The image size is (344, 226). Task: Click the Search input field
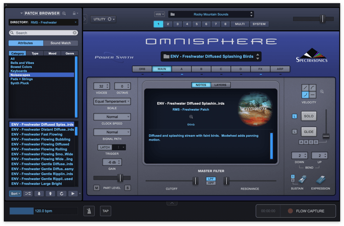click(43, 33)
